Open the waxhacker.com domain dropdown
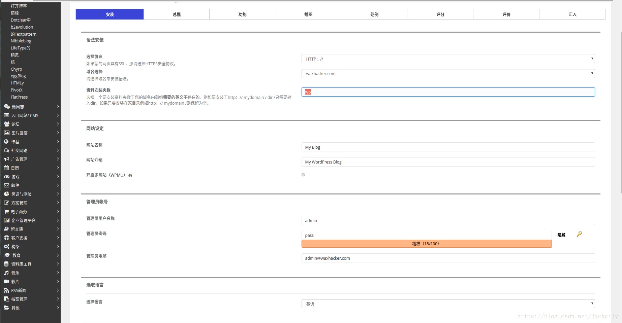The image size is (622, 323). (x=448, y=73)
